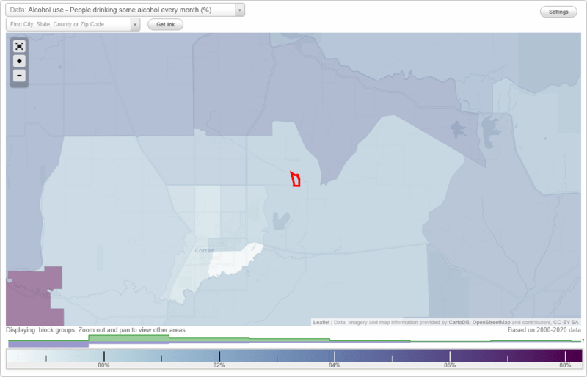Click the red outlined block group
The width and height of the screenshot is (587, 377).
click(296, 179)
